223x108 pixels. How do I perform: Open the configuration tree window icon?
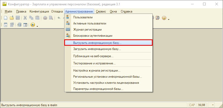point(6,25)
